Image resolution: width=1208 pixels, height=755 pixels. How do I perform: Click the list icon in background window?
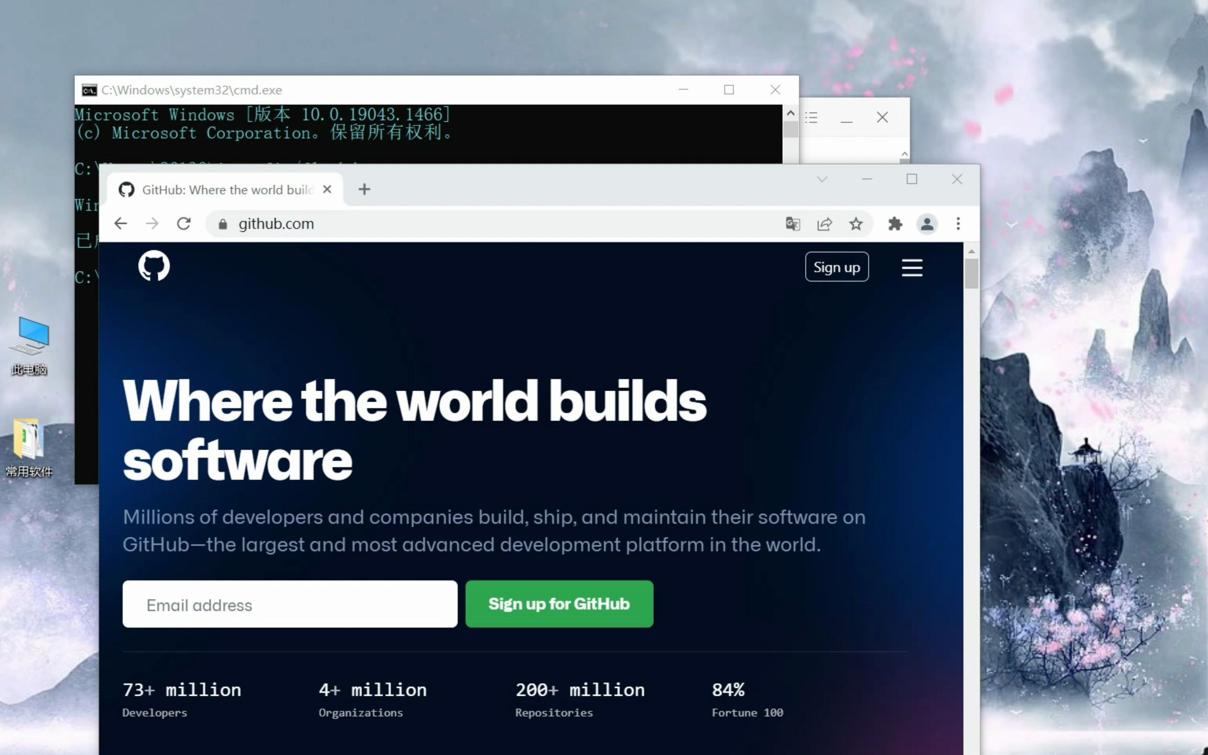812,117
